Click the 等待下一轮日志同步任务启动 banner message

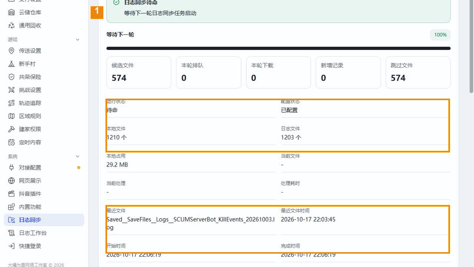160,13
